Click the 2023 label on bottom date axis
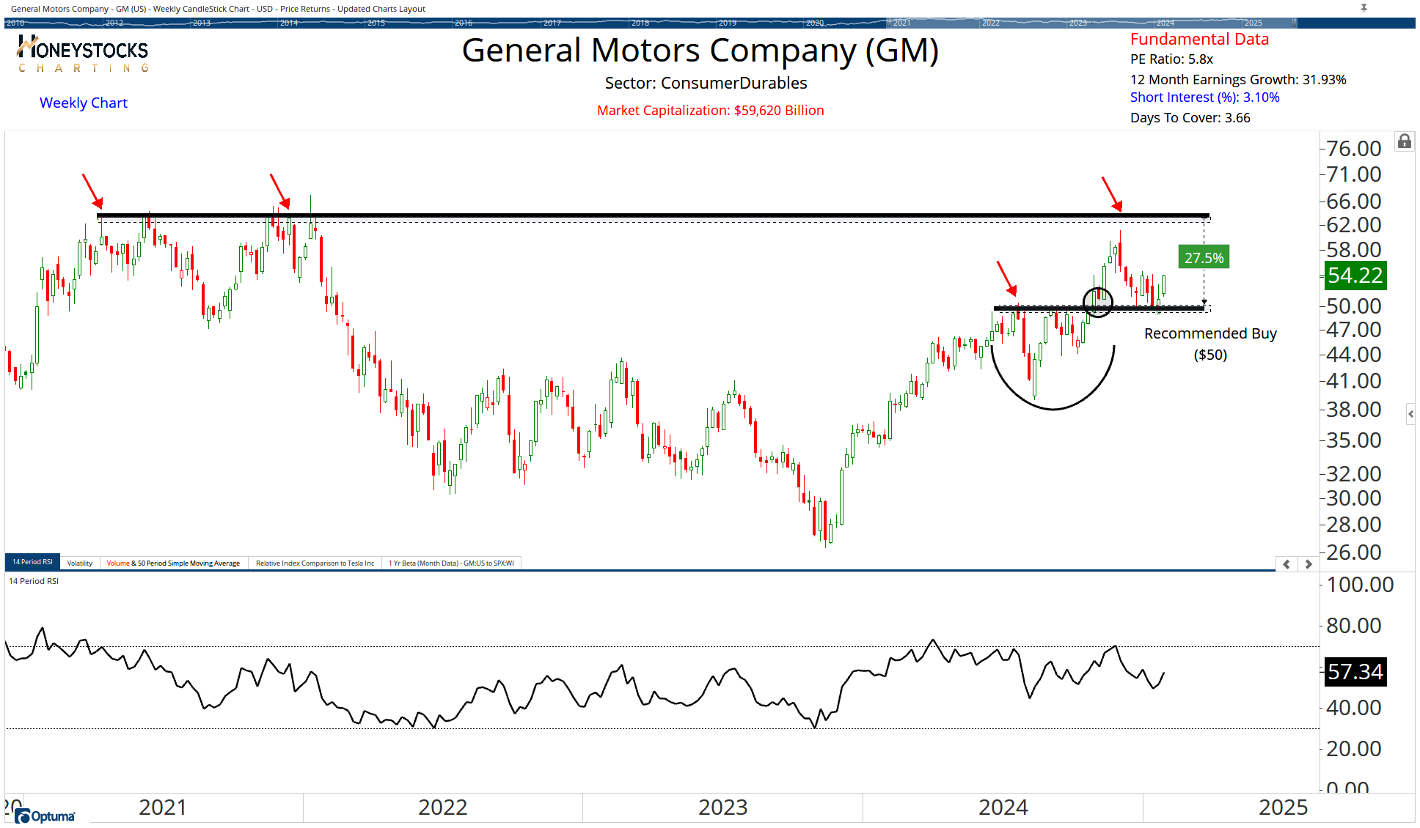 [722, 807]
